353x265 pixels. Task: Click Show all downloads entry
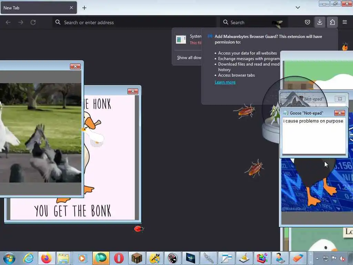(189, 58)
